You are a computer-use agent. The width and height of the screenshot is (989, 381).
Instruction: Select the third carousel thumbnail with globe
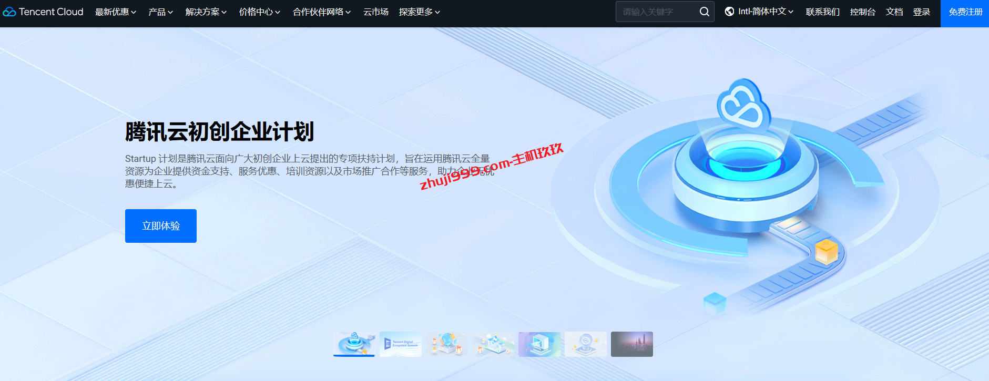[x=447, y=344]
